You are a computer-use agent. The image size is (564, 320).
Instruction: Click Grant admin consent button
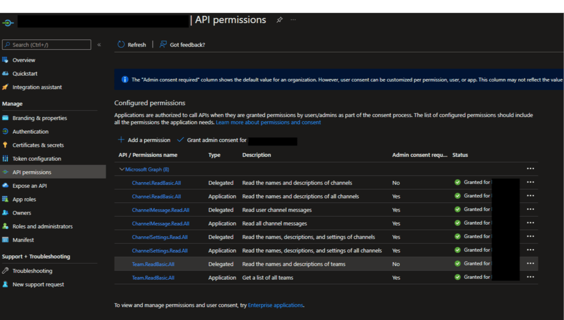(216, 140)
